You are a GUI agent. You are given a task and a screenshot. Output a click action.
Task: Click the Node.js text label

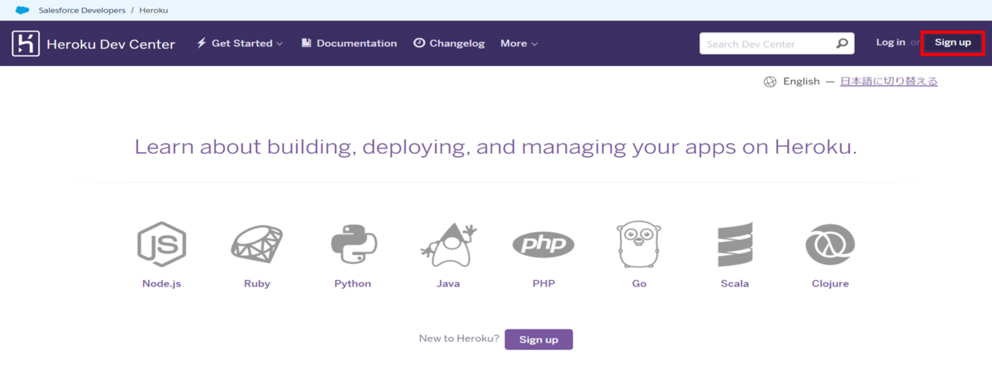(x=161, y=283)
